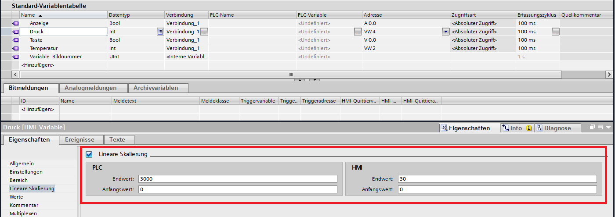This screenshot has height=217, width=615.
Task: Click the horizontal scrollbar right arrow
Action: tap(609, 75)
